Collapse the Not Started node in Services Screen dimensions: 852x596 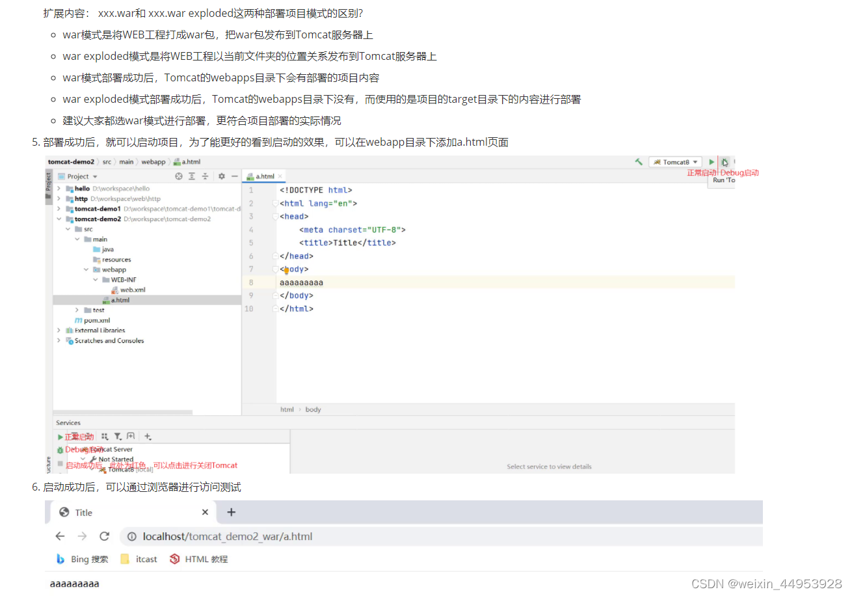point(83,459)
